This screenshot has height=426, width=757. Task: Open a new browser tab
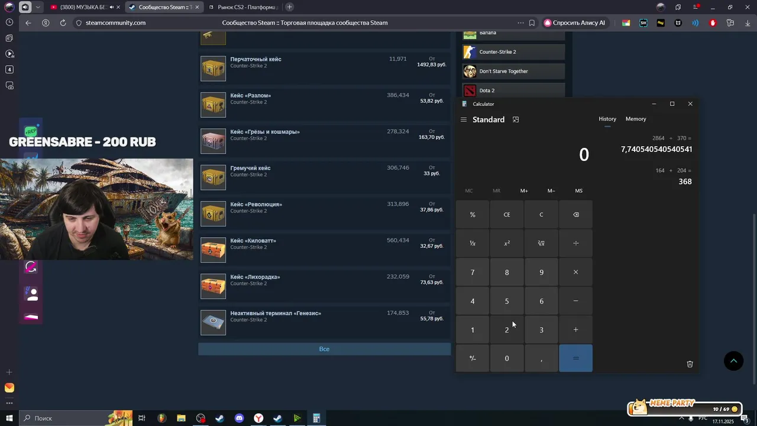coord(289,7)
